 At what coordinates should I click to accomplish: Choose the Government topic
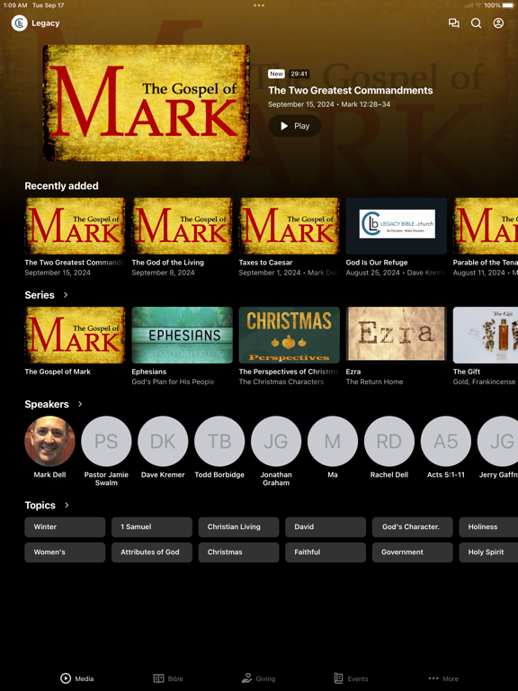click(412, 552)
